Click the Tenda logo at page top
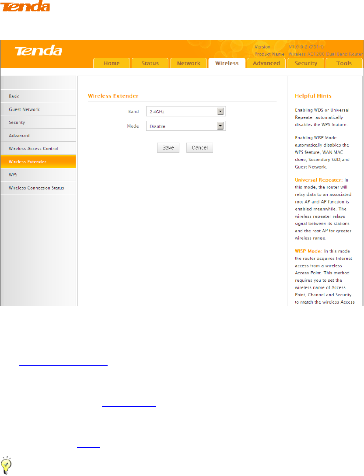 25,6
